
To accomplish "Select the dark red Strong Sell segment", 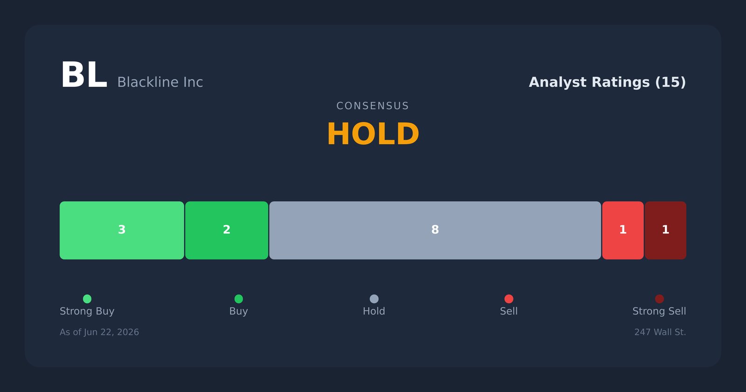I will [665, 231].
